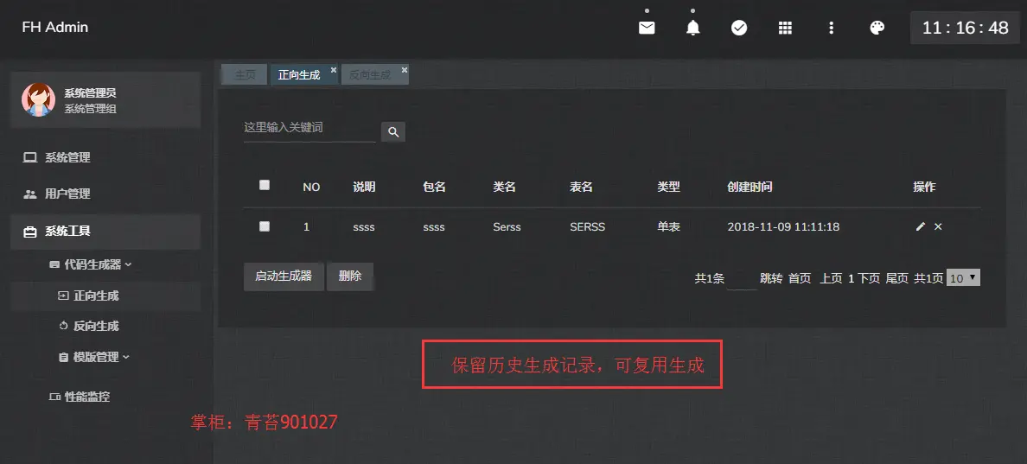Delete the ssss record with the X icon
The width and height of the screenshot is (1027, 464).
(x=938, y=226)
